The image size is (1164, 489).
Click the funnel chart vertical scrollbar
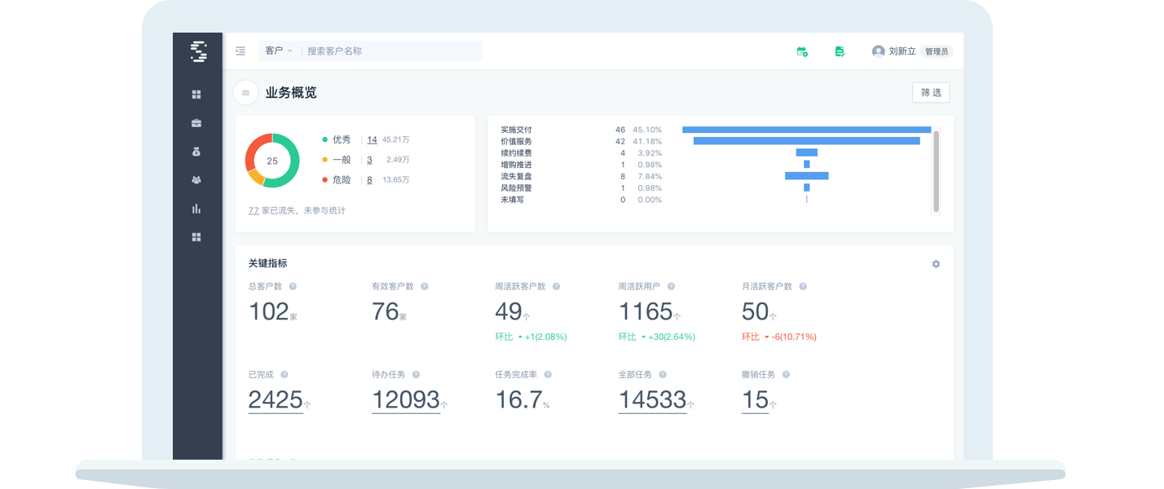pyautogui.click(x=936, y=171)
